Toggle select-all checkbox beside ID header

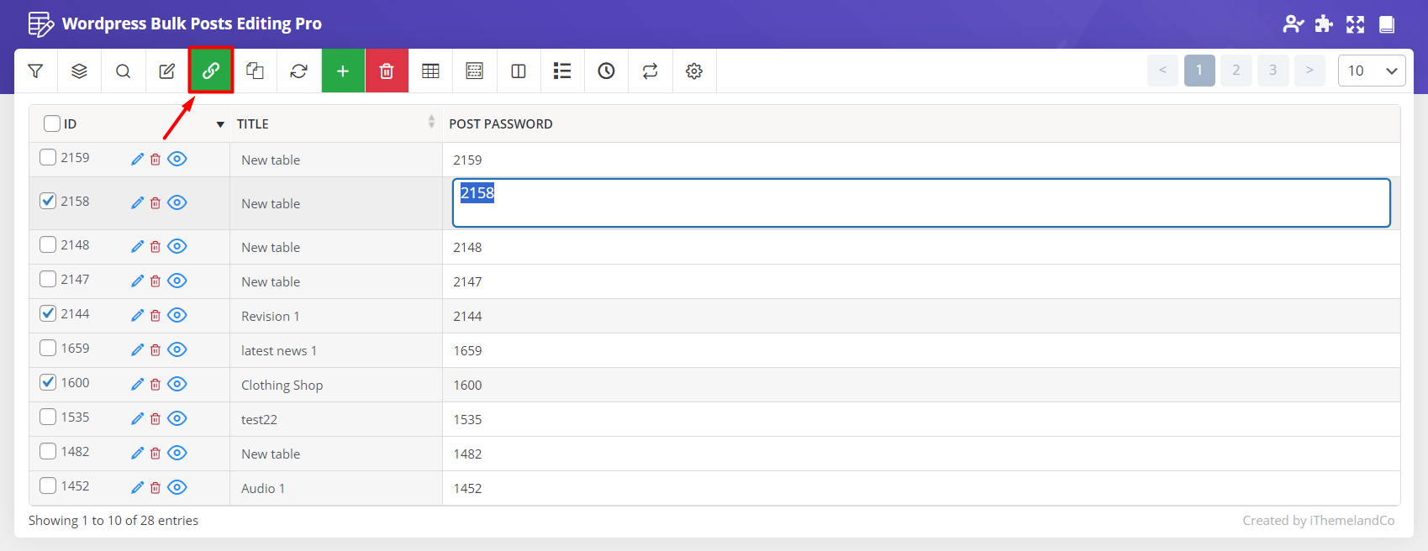(52, 123)
